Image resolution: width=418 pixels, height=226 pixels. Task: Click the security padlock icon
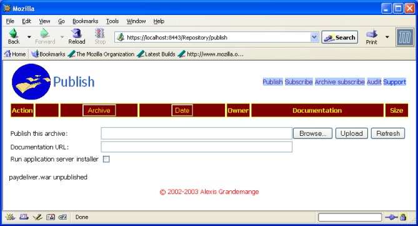pos(403,217)
